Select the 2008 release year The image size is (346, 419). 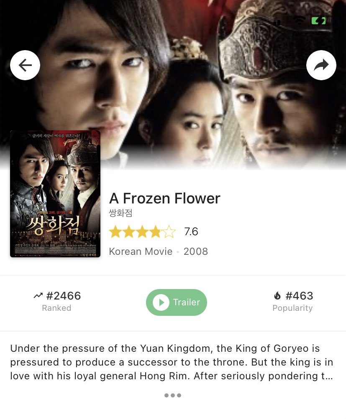196,251
